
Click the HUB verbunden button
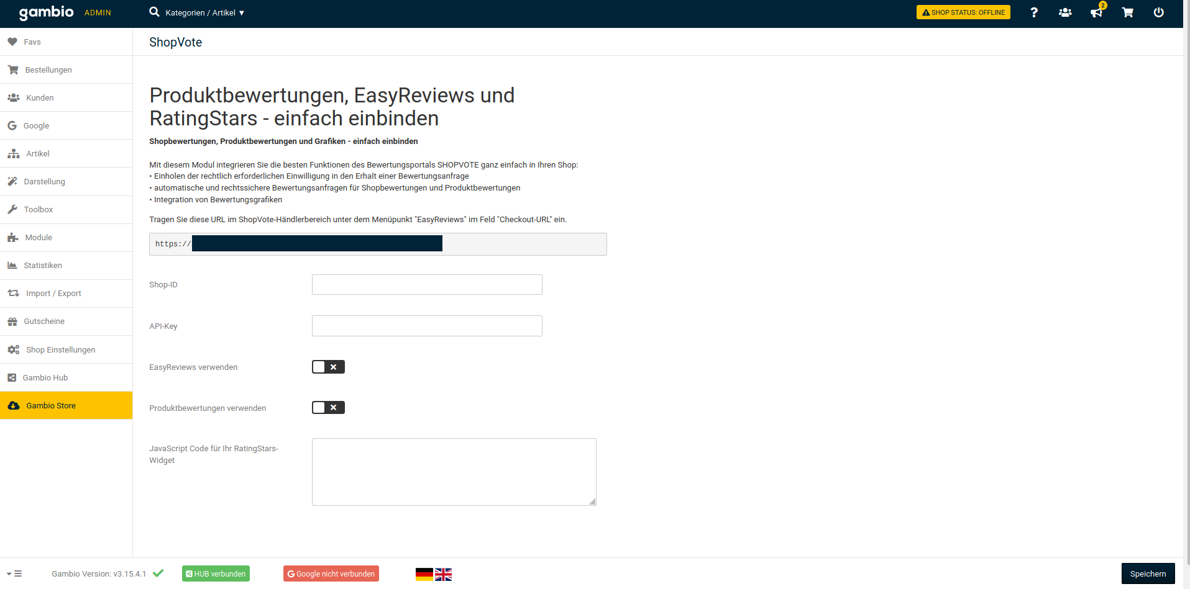point(216,574)
